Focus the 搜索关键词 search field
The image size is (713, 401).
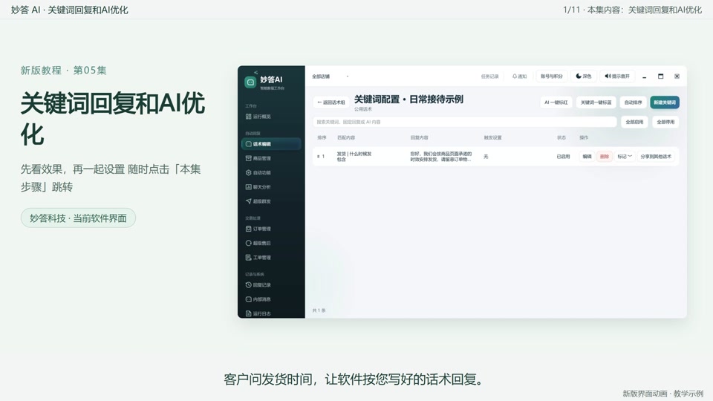point(465,122)
